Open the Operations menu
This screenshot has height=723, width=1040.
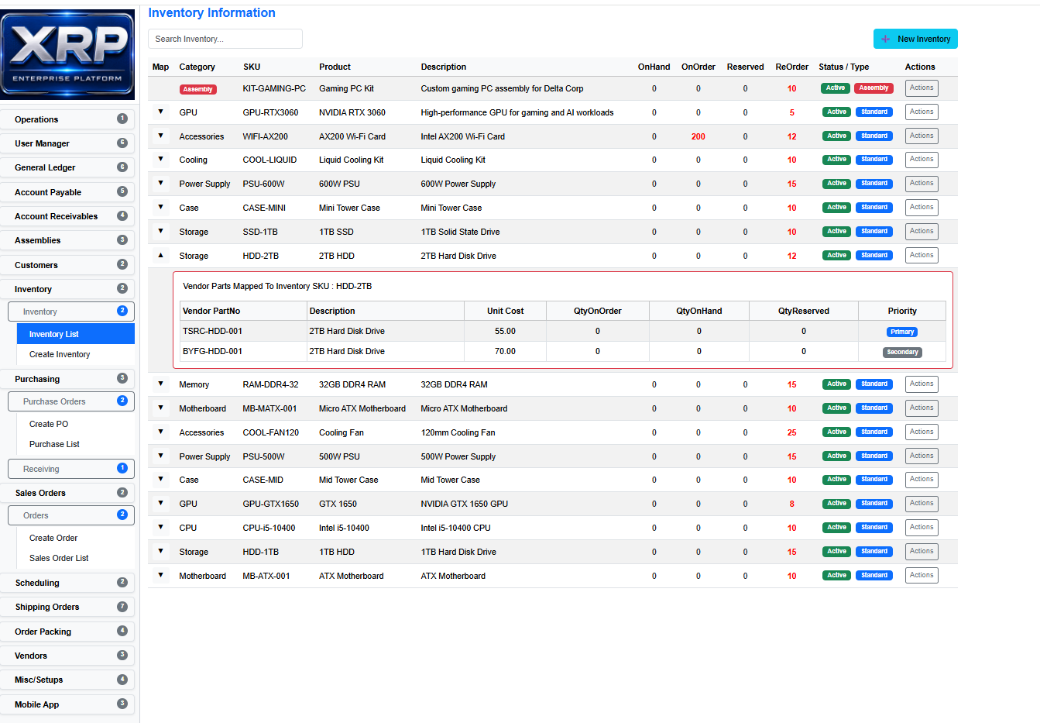pos(67,119)
